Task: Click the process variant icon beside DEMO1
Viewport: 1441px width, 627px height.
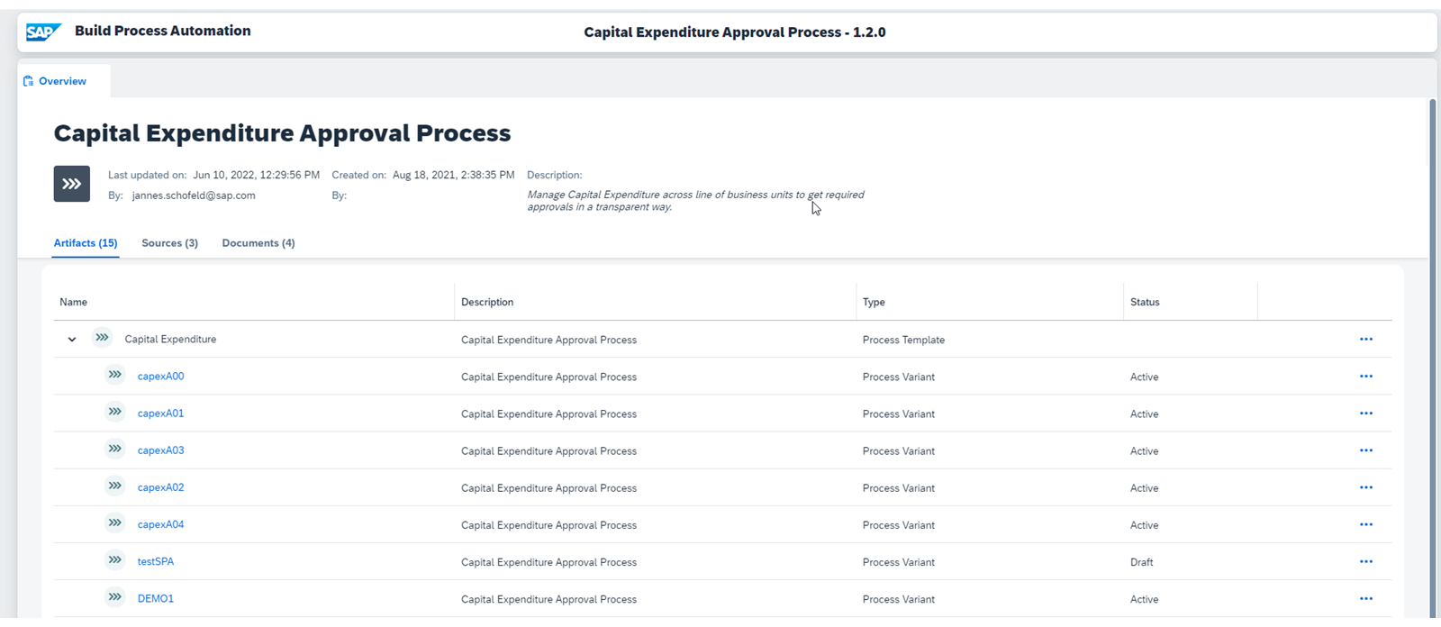Action: coord(115,596)
